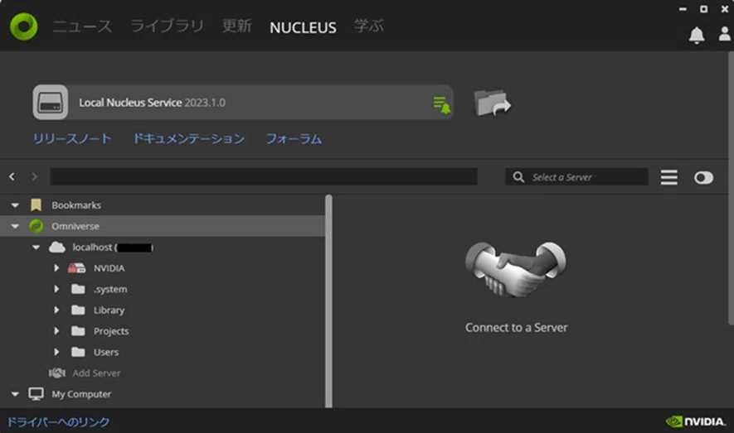The width and height of the screenshot is (734, 433).
Task: Collapse the Omniverse tree node
Action: tap(15, 226)
